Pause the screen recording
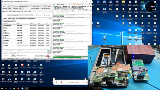 pos(57,82)
